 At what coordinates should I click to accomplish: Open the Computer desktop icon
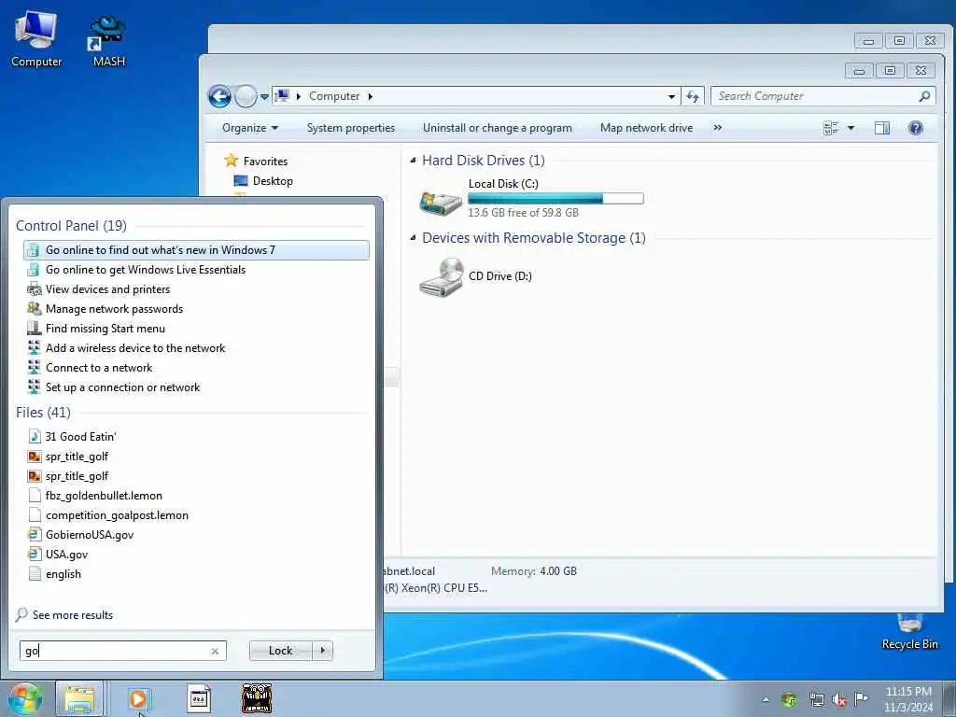[36, 38]
